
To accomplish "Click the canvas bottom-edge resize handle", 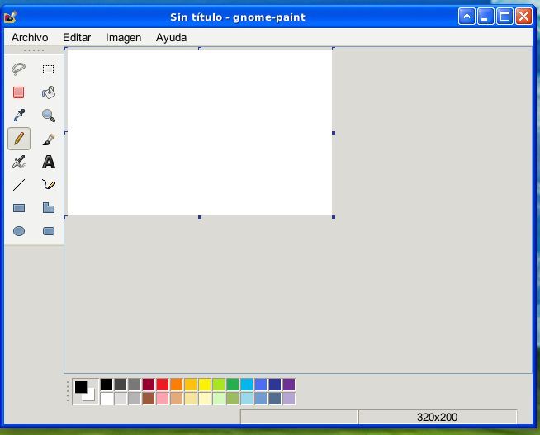I will (x=200, y=217).
